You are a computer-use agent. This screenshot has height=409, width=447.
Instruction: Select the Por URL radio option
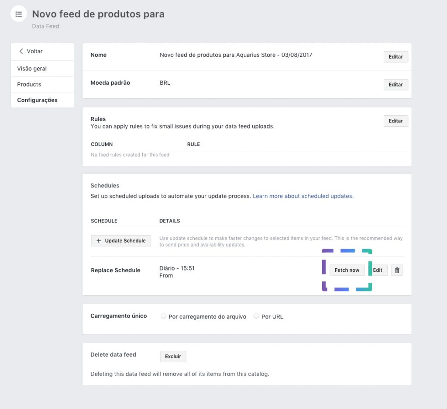(x=257, y=316)
